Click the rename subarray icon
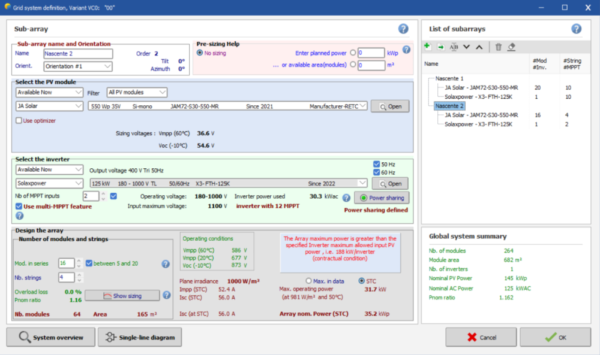 click(454, 47)
